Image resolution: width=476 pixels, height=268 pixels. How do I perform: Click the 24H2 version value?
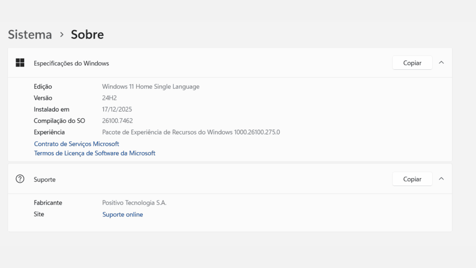pyautogui.click(x=110, y=98)
